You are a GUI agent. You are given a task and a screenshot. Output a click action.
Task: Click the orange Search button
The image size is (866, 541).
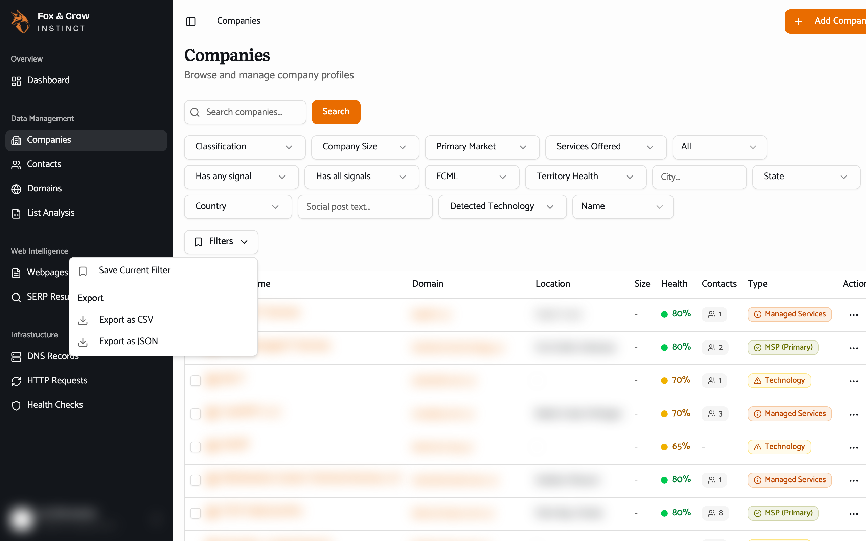point(336,112)
